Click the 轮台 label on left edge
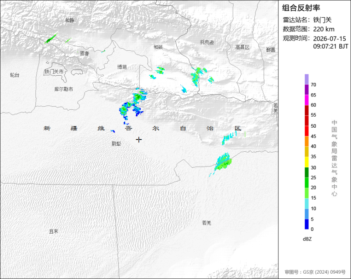Image resolution: width=351 pixels, height=279 pixels. coord(15,75)
